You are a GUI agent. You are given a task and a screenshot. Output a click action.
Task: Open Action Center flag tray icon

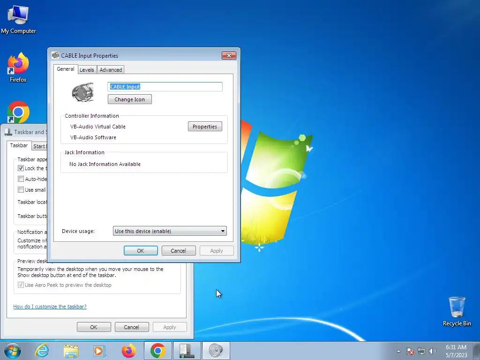click(x=410, y=351)
